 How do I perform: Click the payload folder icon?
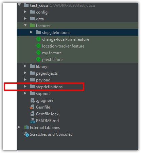(32, 80)
